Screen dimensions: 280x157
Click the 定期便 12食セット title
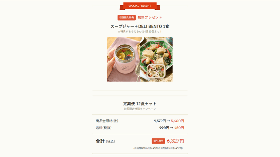(140, 104)
